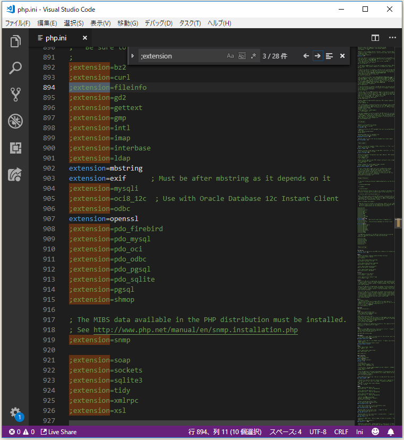Open Live Share view in activity bar
404x440 pixels.
coord(15,174)
